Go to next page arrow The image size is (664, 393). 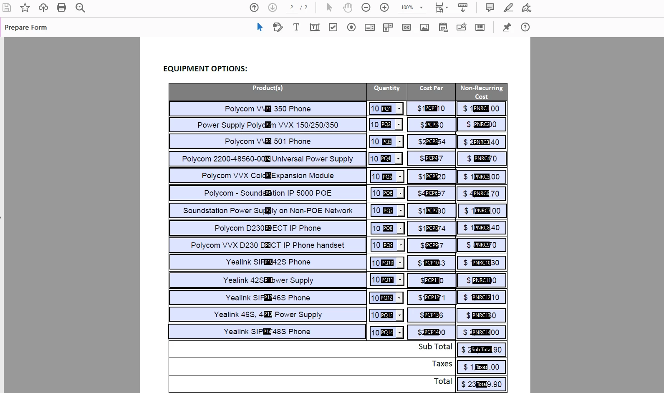(273, 8)
